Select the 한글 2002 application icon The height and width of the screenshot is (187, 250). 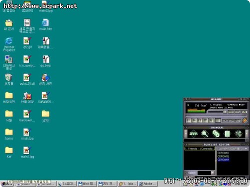point(27,98)
